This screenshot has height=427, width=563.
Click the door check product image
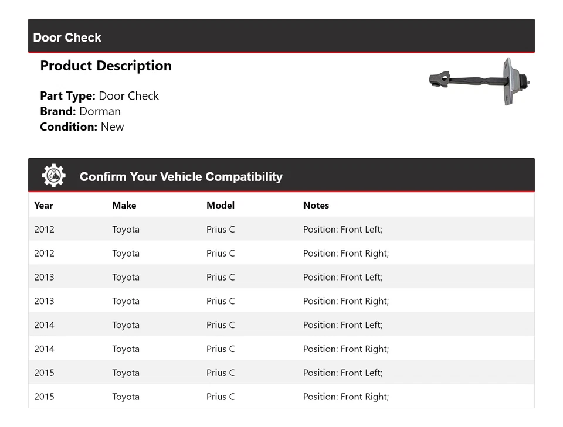click(x=480, y=81)
